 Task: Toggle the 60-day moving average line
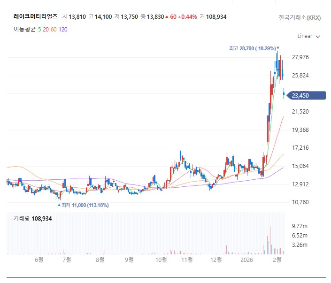pos(54,30)
